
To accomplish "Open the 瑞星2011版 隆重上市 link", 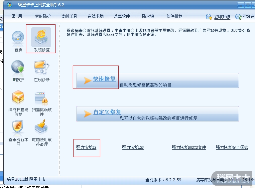I will coord(26,179).
